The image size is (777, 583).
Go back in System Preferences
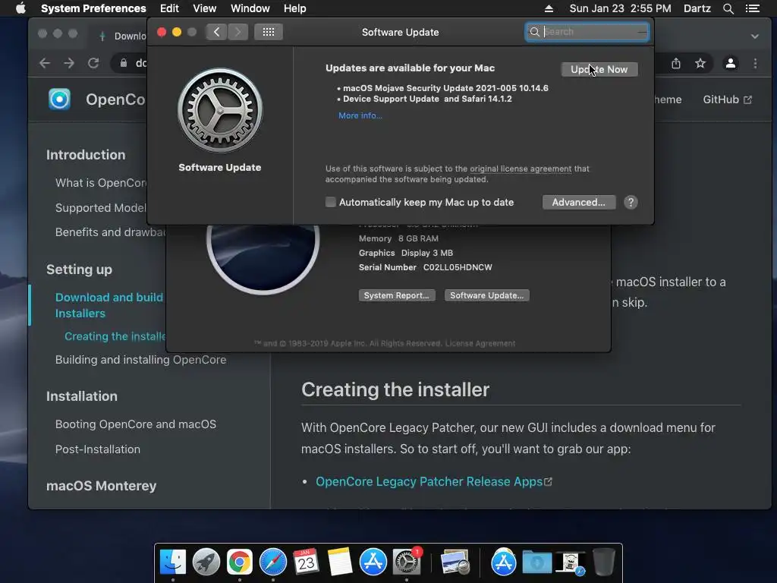tap(216, 32)
